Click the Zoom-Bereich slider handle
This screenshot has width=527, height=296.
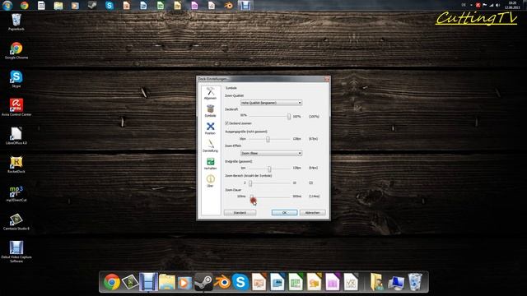click(250, 183)
